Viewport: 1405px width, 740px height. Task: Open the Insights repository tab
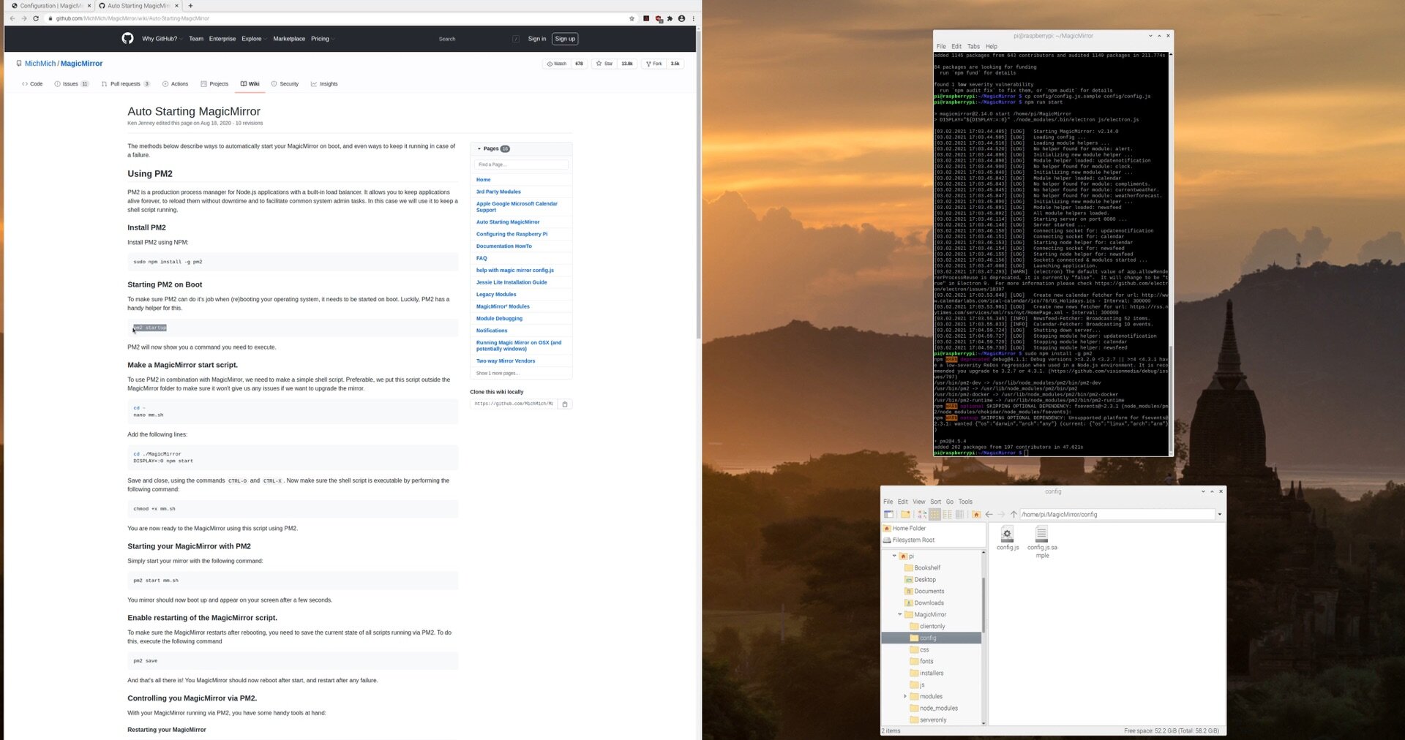(x=324, y=84)
